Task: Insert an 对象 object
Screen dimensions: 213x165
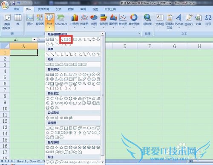Action: click(199, 20)
